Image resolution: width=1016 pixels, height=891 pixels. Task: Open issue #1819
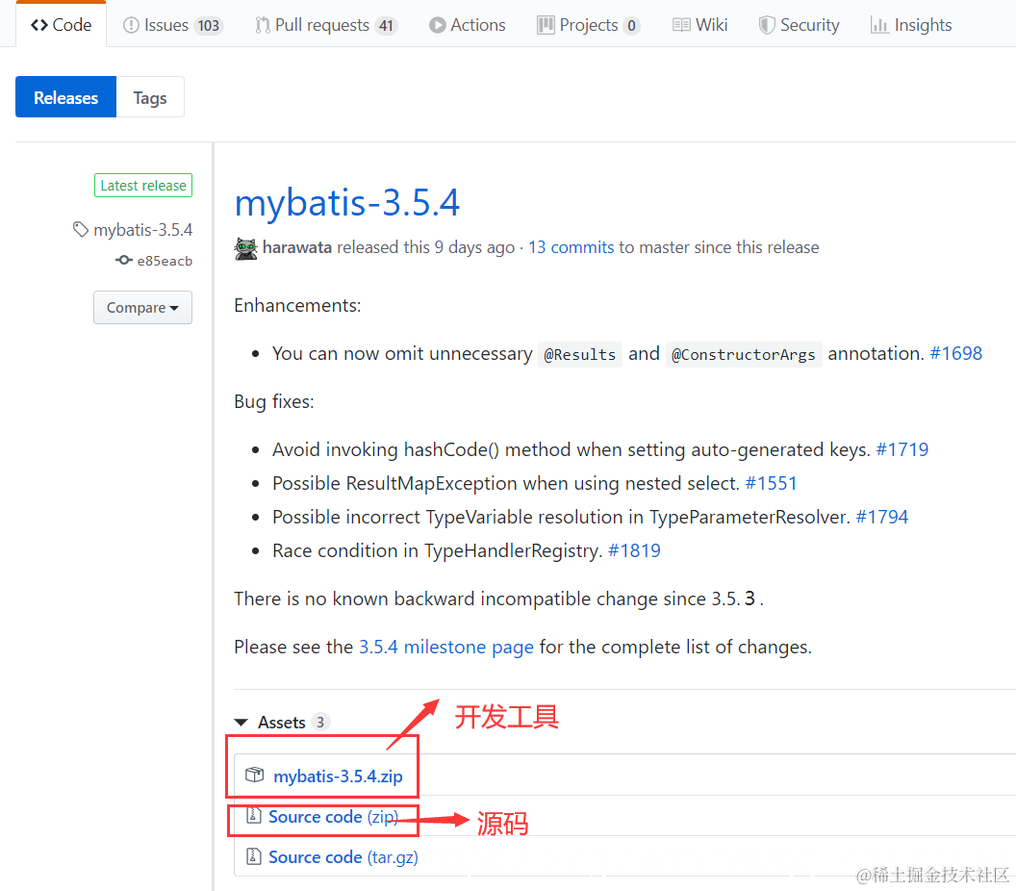634,550
